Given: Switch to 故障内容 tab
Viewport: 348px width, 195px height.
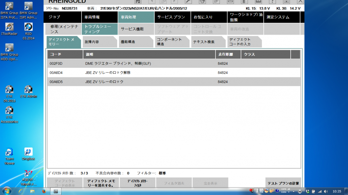Looking at the screenshot, I should pos(100,42).
